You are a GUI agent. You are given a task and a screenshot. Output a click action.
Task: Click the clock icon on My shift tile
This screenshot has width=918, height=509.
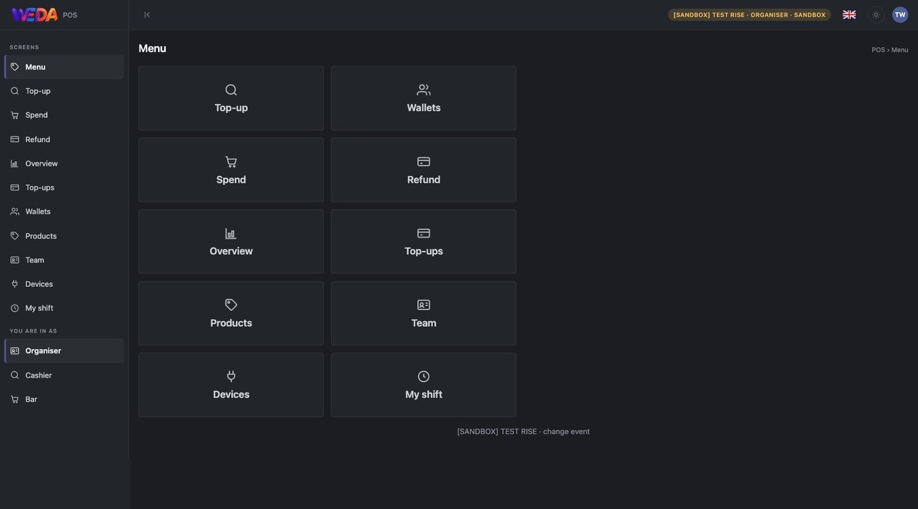424,376
